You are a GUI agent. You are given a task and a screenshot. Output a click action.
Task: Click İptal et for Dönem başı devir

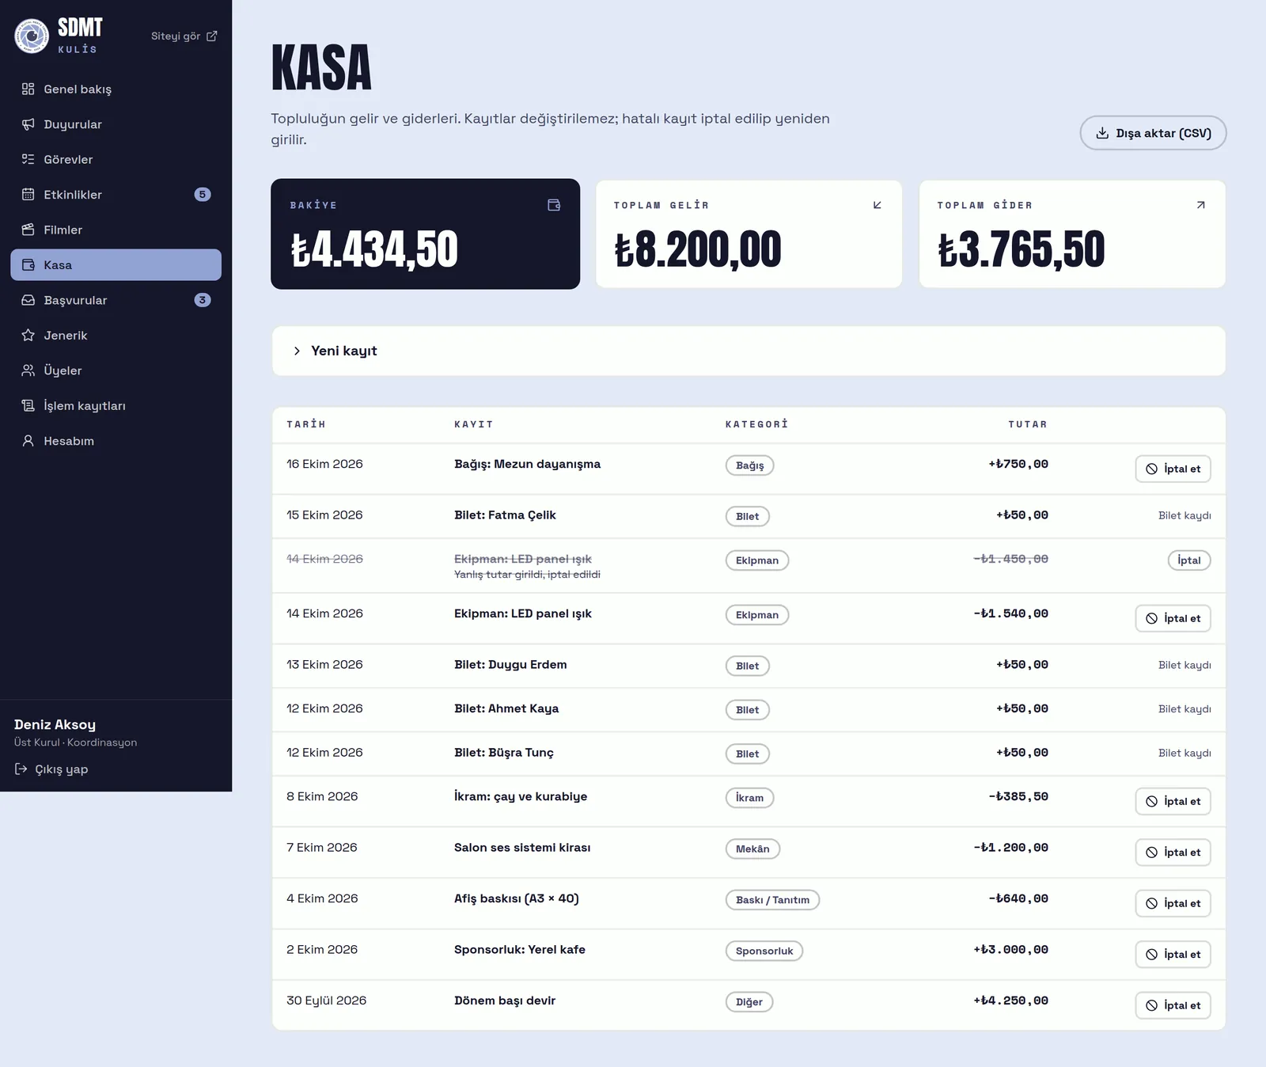coord(1173,1005)
